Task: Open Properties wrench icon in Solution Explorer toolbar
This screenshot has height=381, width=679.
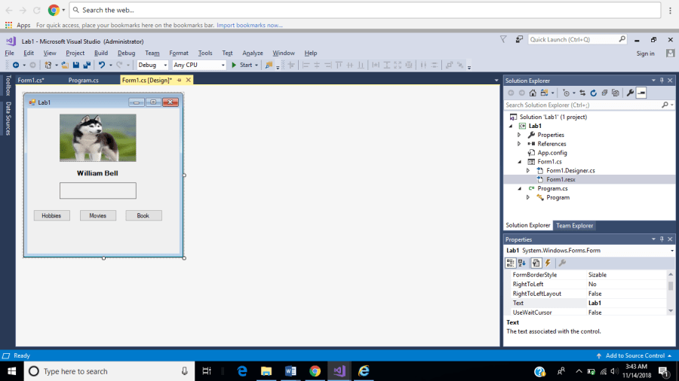Action: pos(630,93)
